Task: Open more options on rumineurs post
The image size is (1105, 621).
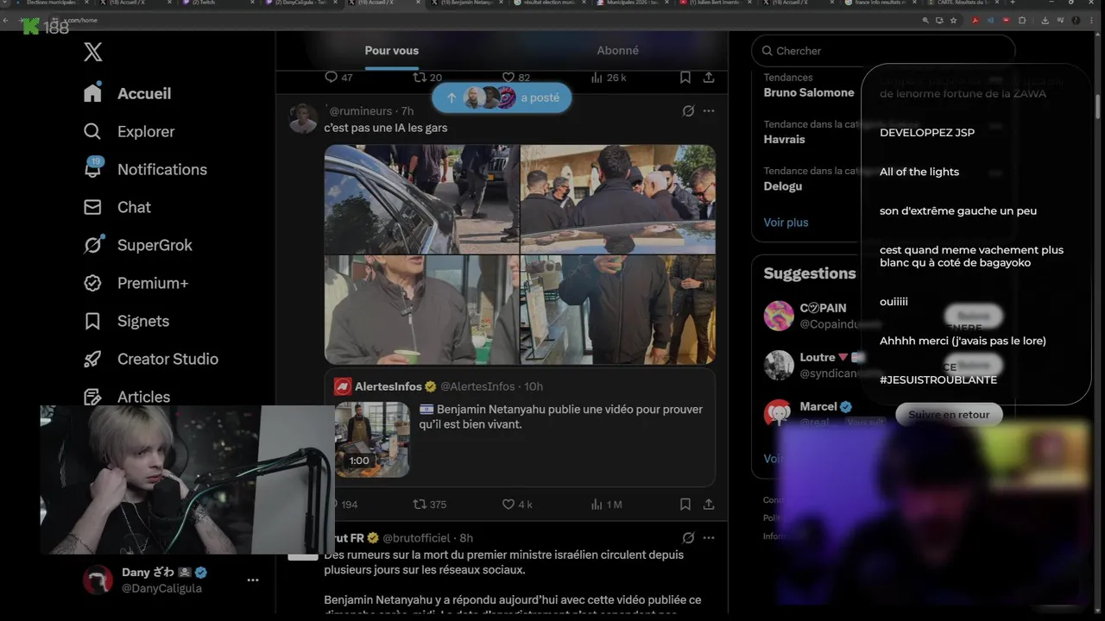Action: click(709, 110)
